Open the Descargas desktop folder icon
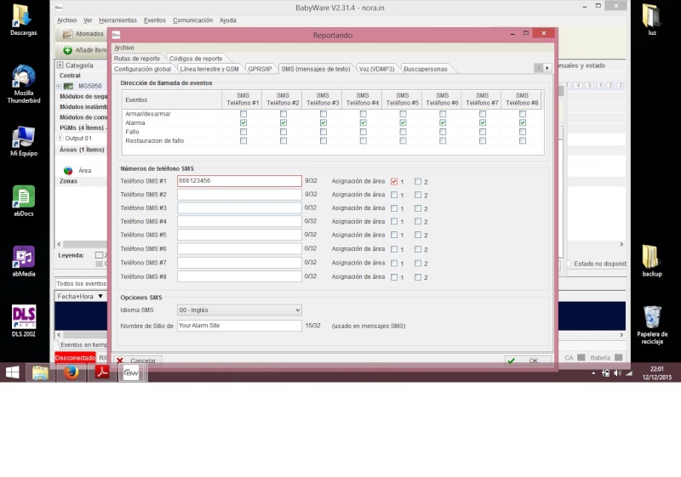This screenshot has height=477, width=681. (23, 20)
